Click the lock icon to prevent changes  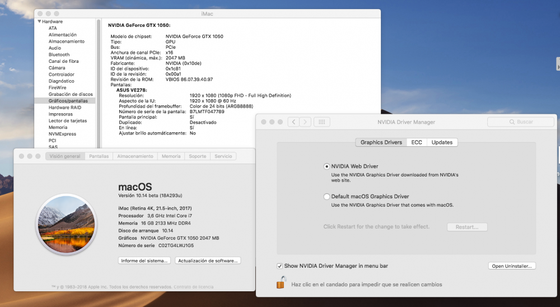click(282, 282)
